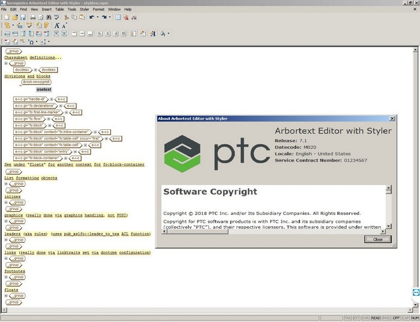Click the usetext element label

tap(44, 90)
